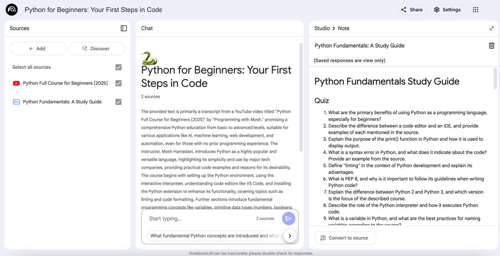
Task: Click Discover sources button
Action: tap(97, 49)
